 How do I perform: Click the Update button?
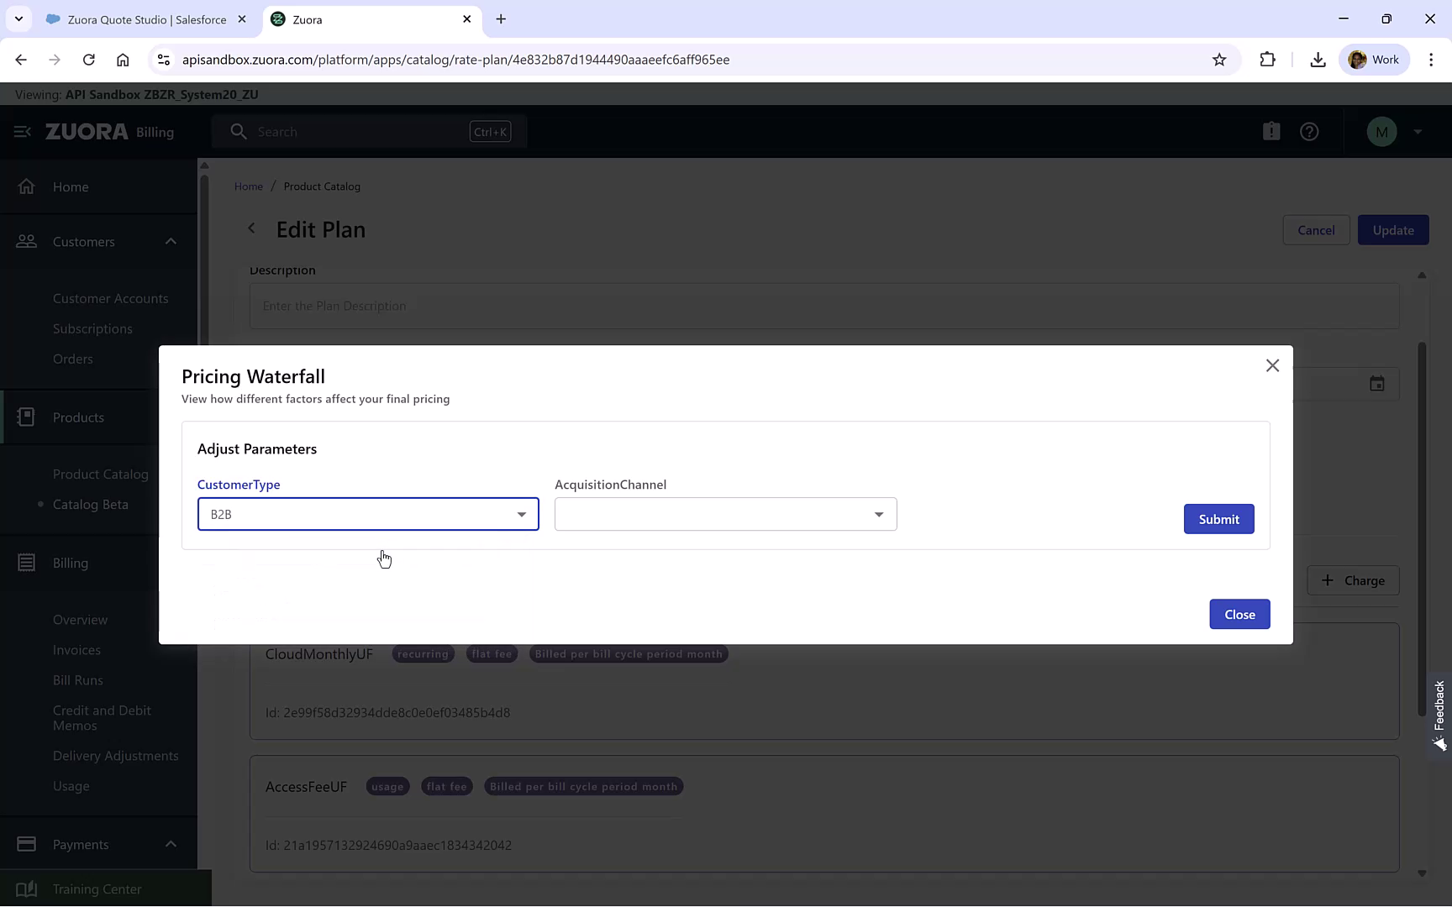point(1392,229)
